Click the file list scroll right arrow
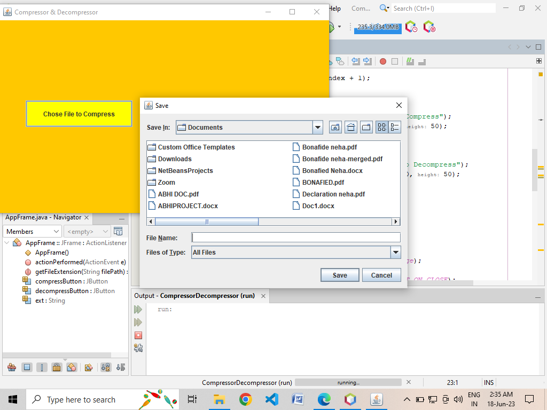 coord(396,222)
